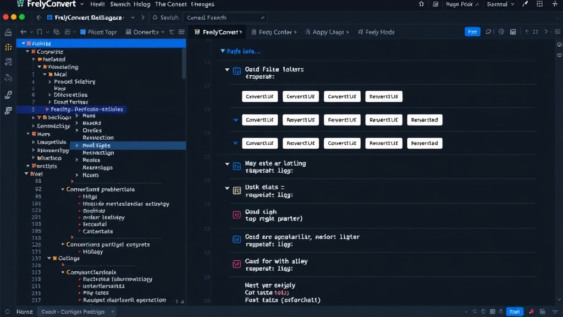Click the bottom icon in the left sidebar

coord(8,111)
